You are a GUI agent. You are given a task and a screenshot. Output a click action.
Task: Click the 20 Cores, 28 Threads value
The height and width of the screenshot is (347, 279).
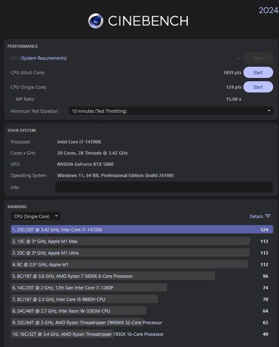pos(92,153)
